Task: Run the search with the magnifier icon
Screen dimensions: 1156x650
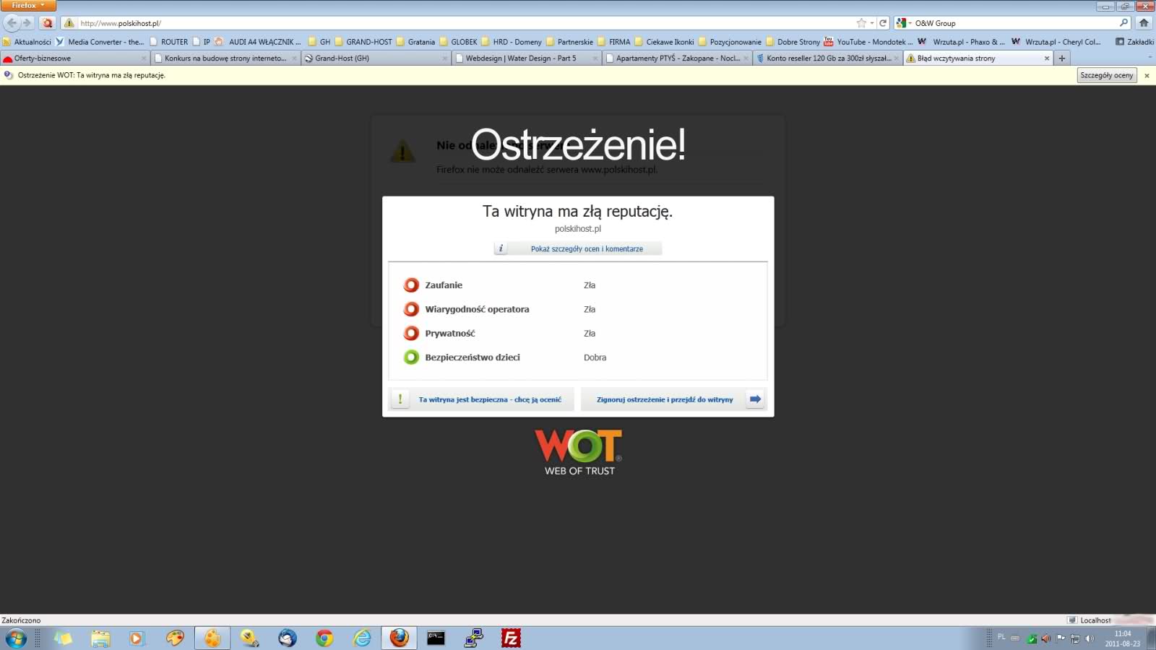Action: click(1124, 23)
